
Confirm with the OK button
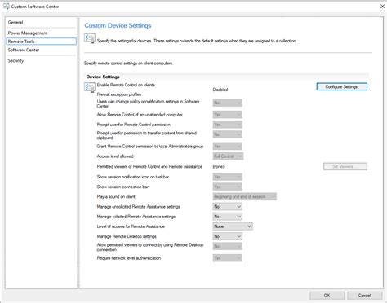point(327,296)
